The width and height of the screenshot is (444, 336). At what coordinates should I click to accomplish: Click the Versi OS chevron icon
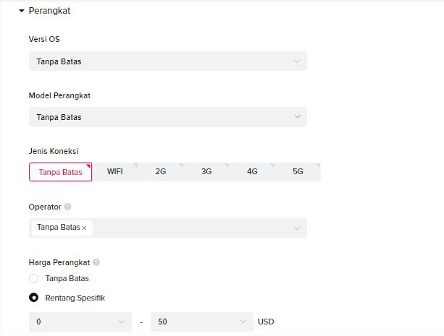click(x=297, y=61)
